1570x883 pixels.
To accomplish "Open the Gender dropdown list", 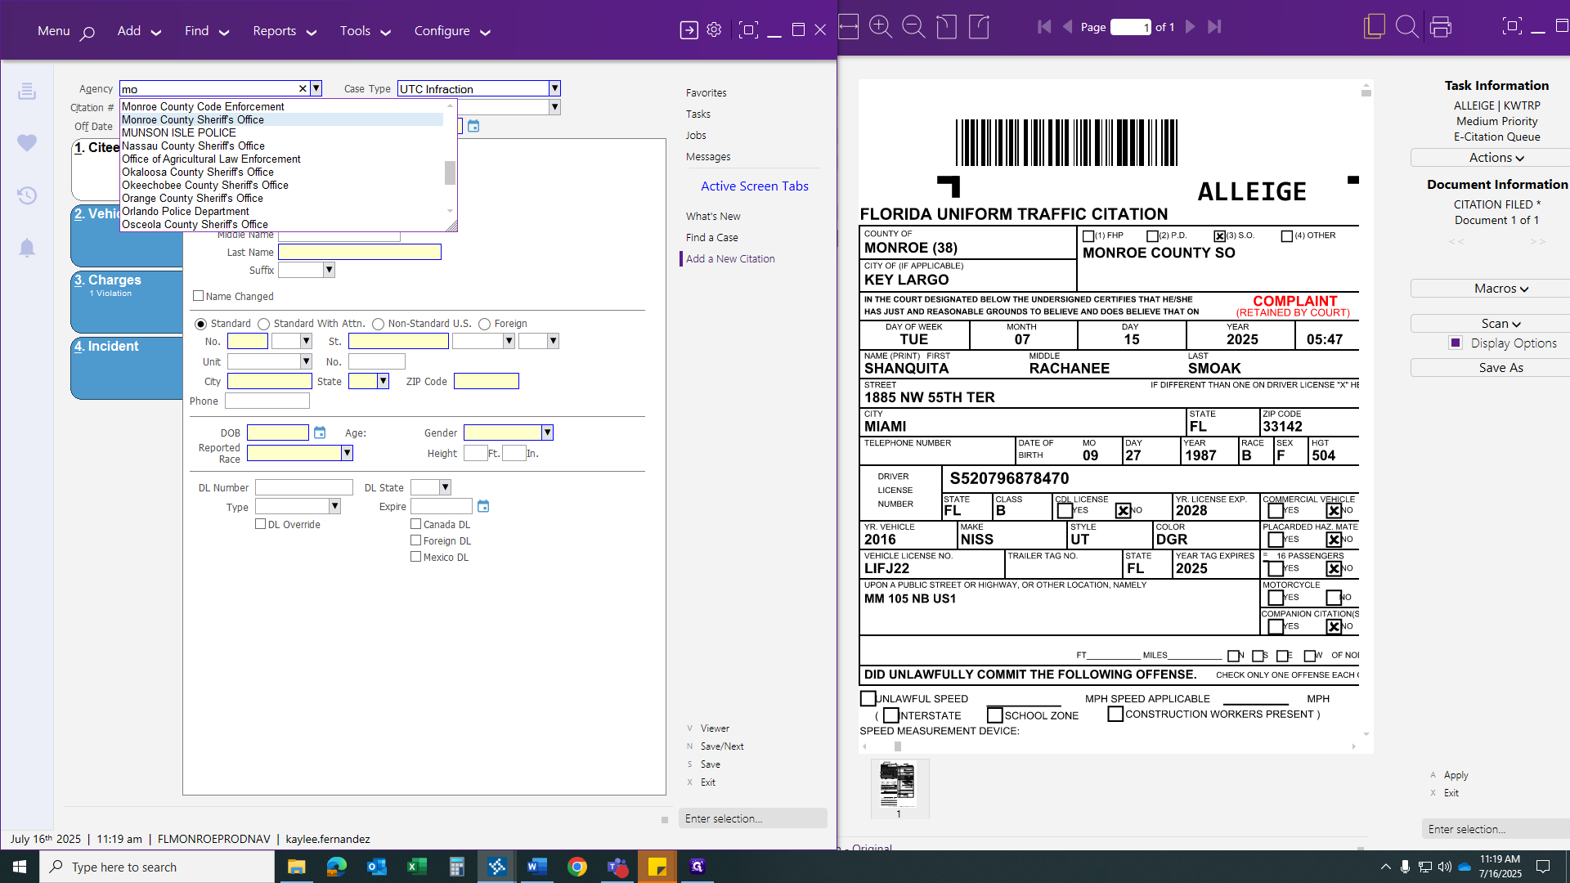I will pyautogui.click(x=547, y=433).
